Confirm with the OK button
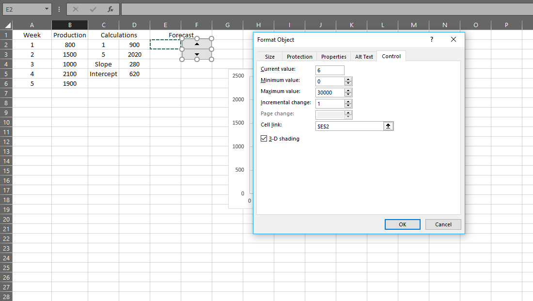This screenshot has width=533, height=301. (403, 224)
